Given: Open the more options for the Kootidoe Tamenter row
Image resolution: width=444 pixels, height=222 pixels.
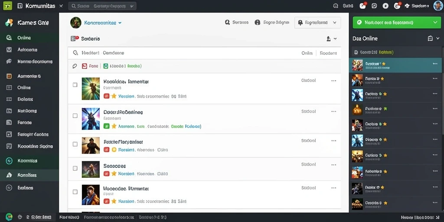Looking at the screenshot, I should (x=333, y=81).
